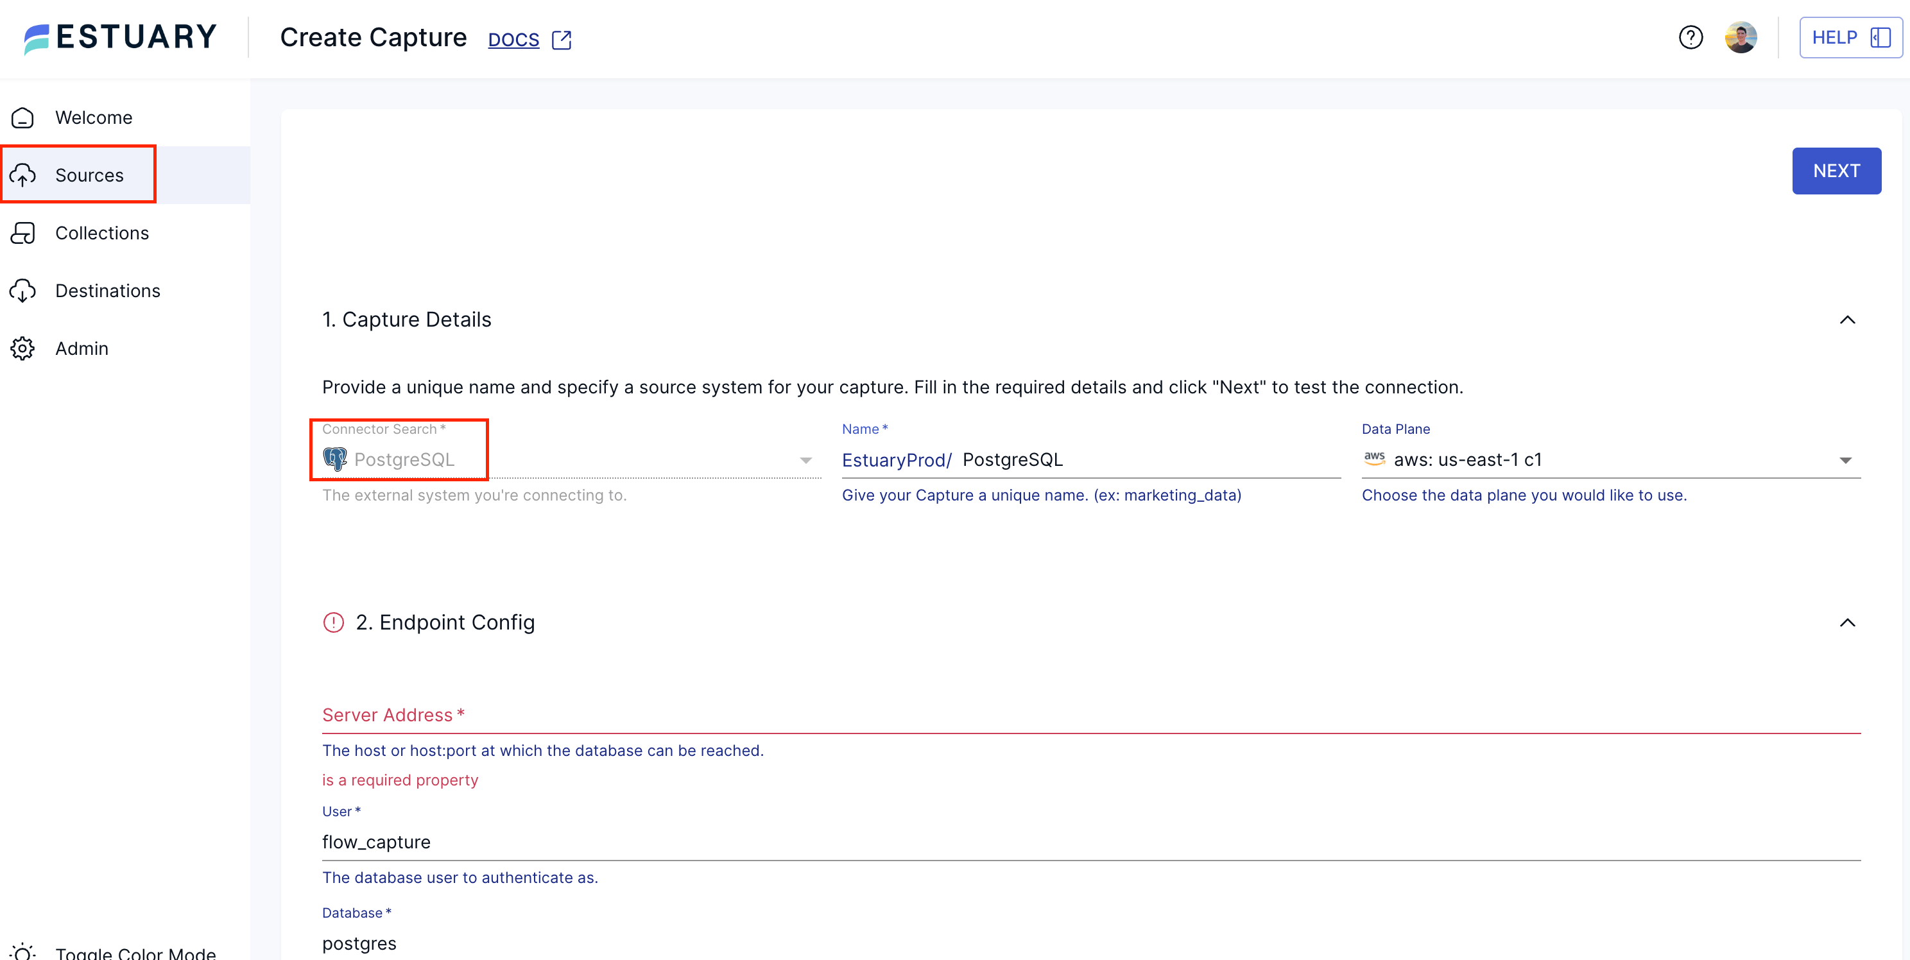Viewport: 1910px width, 960px height.
Task: Click the error icon beside Endpoint Config
Action: 334,622
